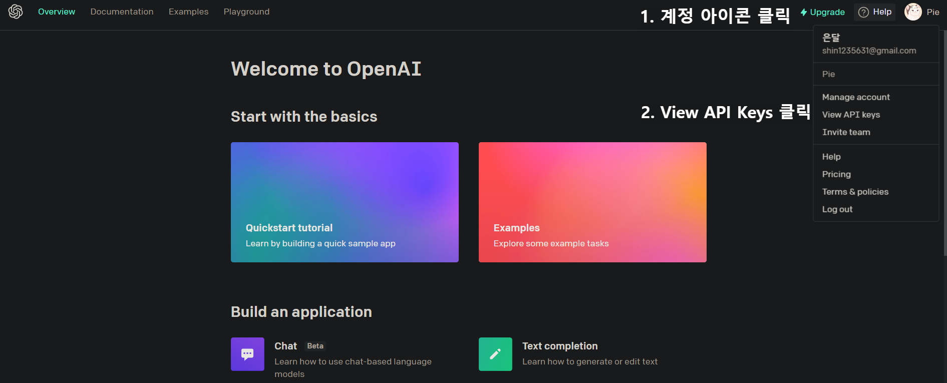Choose Help in the account dropdown
947x383 pixels.
pyautogui.click(x=831, y=157)
